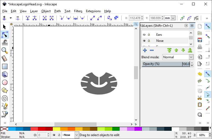Make selected segments lines
The image size is (212, 139).
pos(93,18)
